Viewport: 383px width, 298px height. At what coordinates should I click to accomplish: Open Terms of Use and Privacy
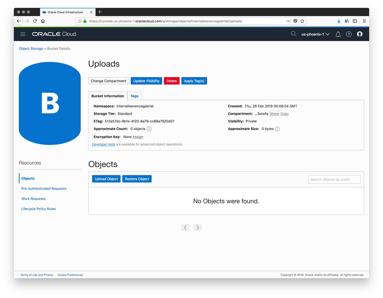tap(37, 275)
